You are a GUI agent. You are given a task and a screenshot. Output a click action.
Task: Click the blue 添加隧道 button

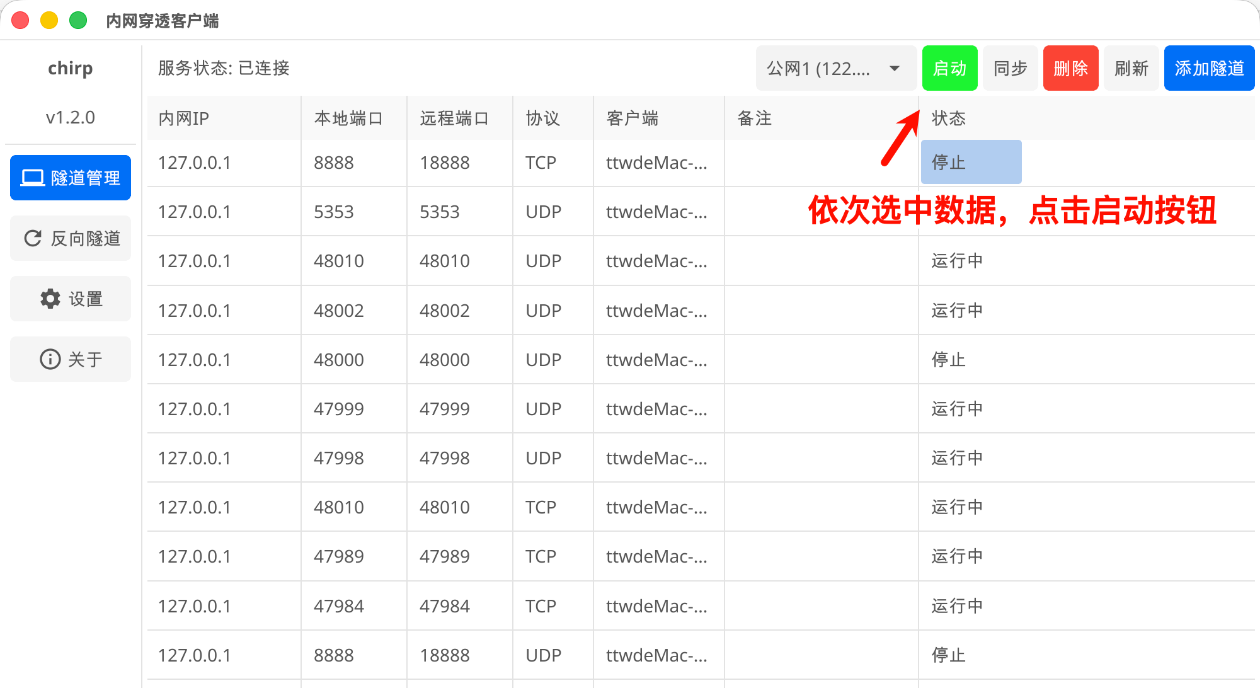[1208, 68]
